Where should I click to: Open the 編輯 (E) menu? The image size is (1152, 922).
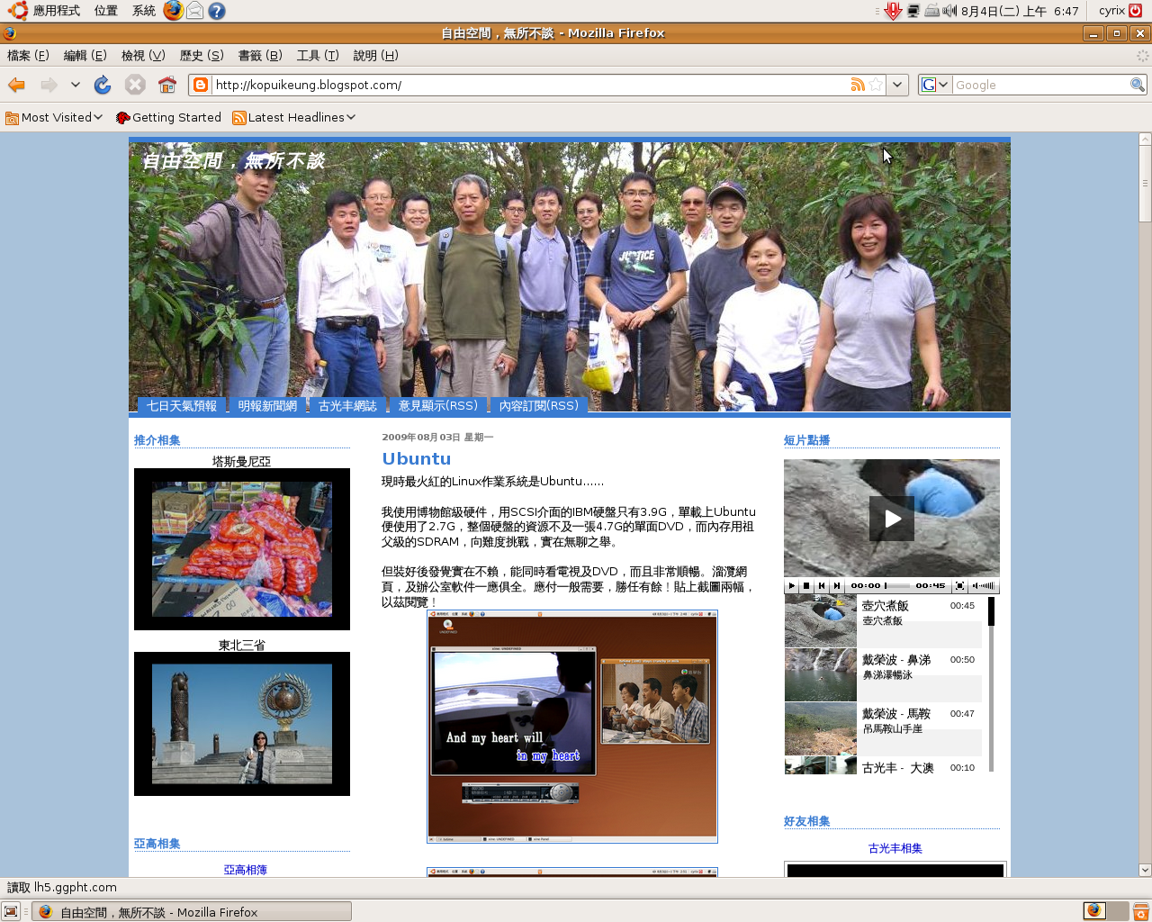tap(85, 55)
